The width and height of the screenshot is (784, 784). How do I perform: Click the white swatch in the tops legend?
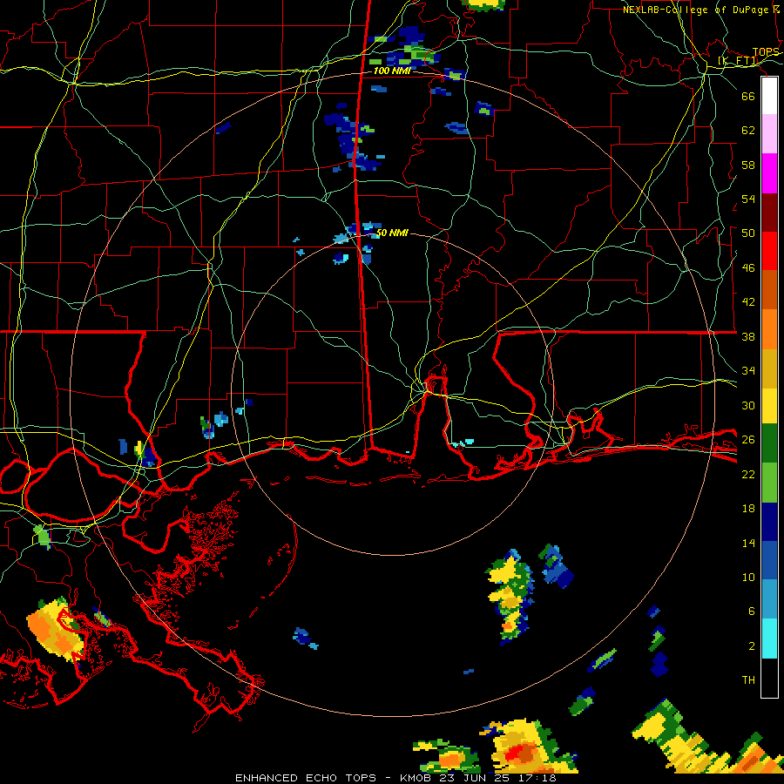[769, 96]
